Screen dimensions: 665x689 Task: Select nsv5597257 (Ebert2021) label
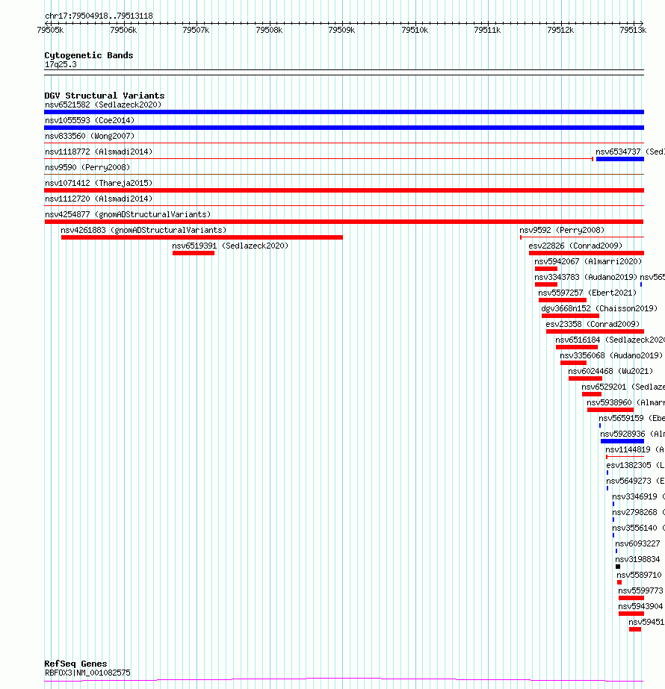(x=587, y=293)
